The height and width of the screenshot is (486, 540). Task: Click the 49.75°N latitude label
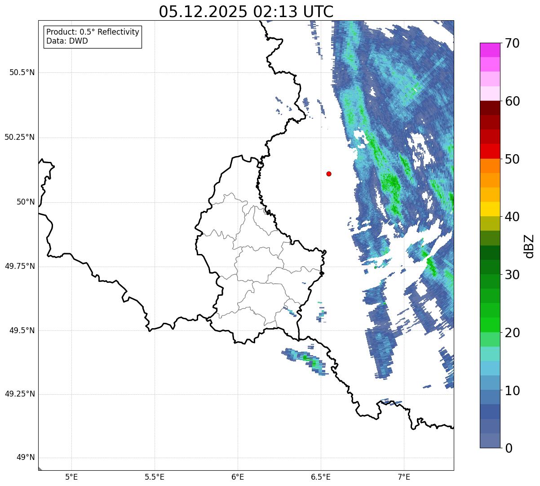[x=20, y=266]
